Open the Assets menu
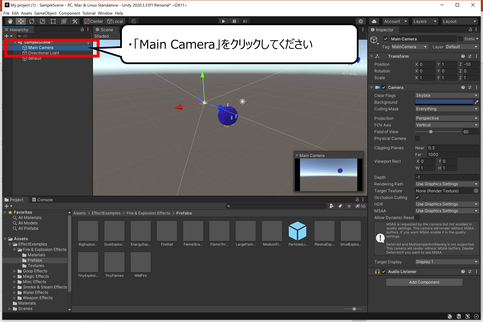The image size is (483, 322). click(x=26, y=13)
